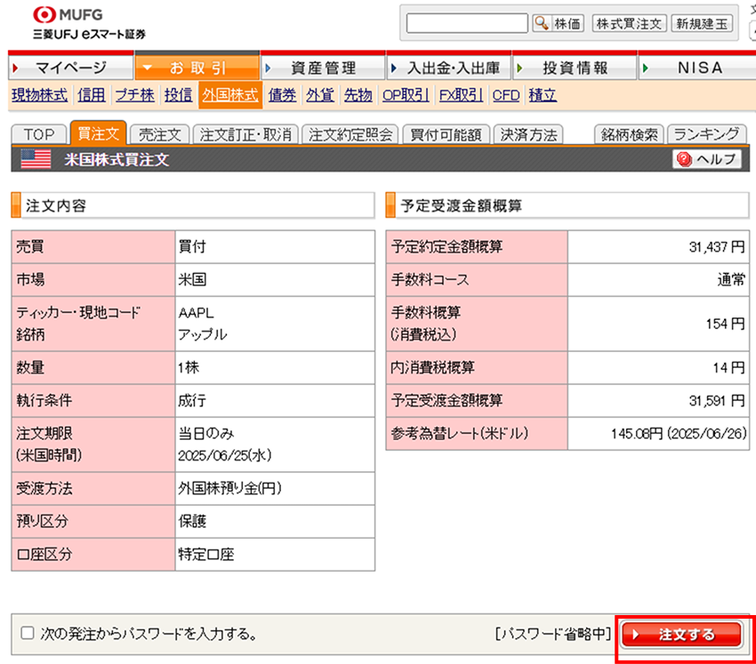Click the stock search input field
The image size is (756, 664).
click(x=467, y=24)
